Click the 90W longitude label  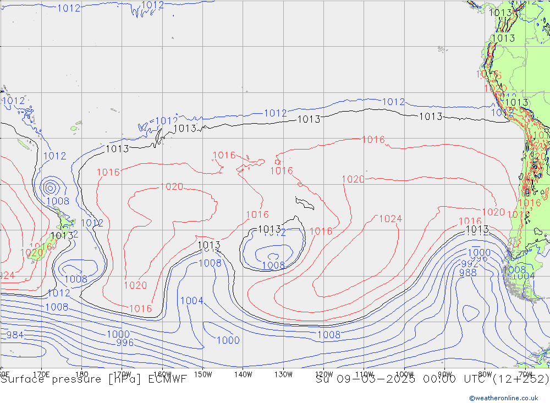[445, 374]
